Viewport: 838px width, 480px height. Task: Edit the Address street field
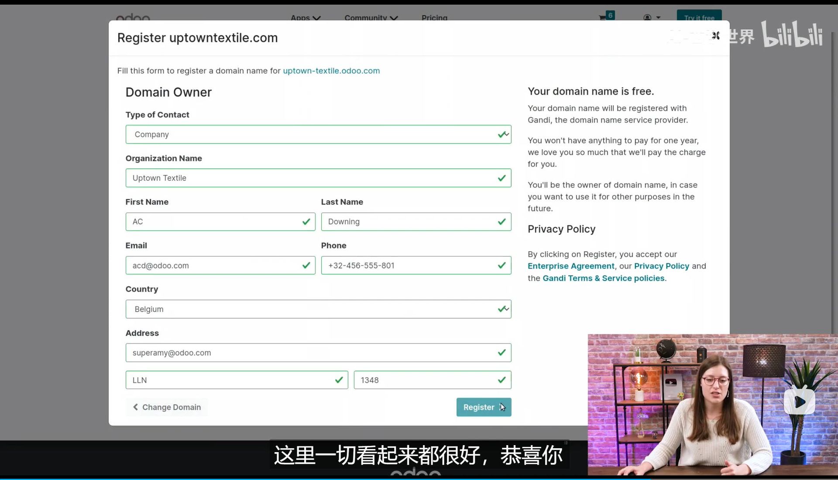(x=318, y=353)
